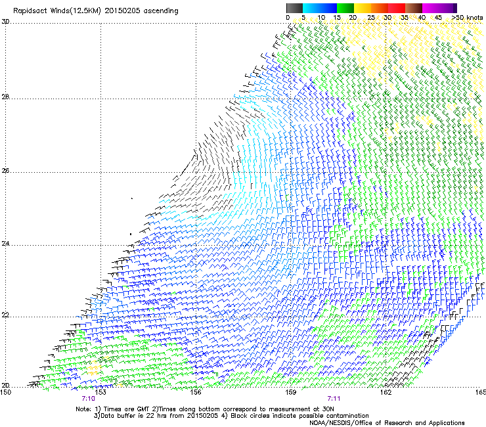Click the latitude label '24'
Image resolution: width=486 pixels, height=427 pixels.
point(5,244)
